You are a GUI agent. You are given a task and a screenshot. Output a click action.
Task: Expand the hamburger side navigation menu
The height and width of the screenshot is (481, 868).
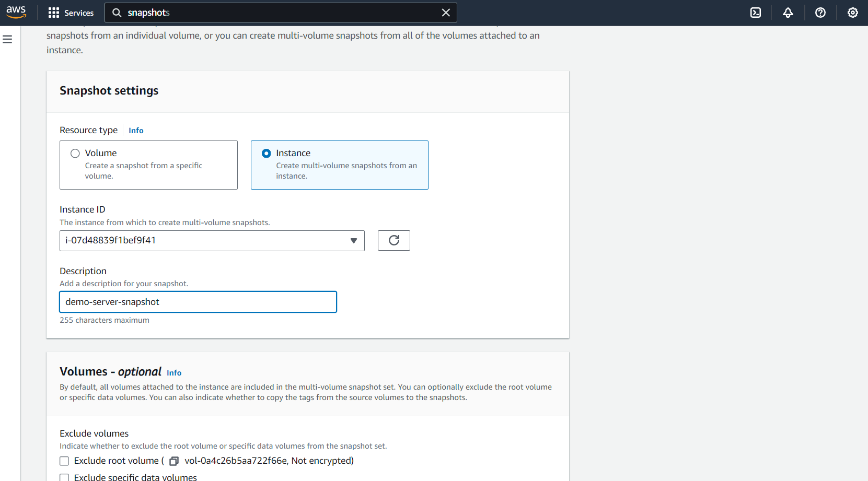7,39
